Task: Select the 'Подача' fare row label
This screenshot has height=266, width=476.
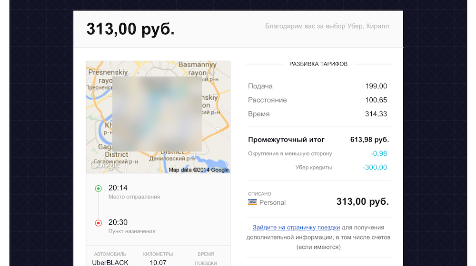Action: pos(260,86)
